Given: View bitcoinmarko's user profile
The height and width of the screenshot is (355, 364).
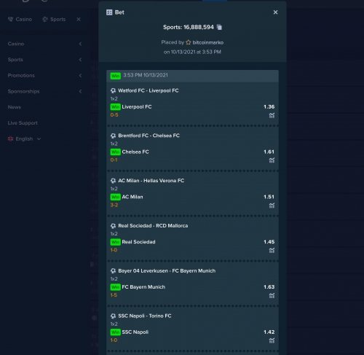Looking at the screenshot, I should (x=208, y=42).
